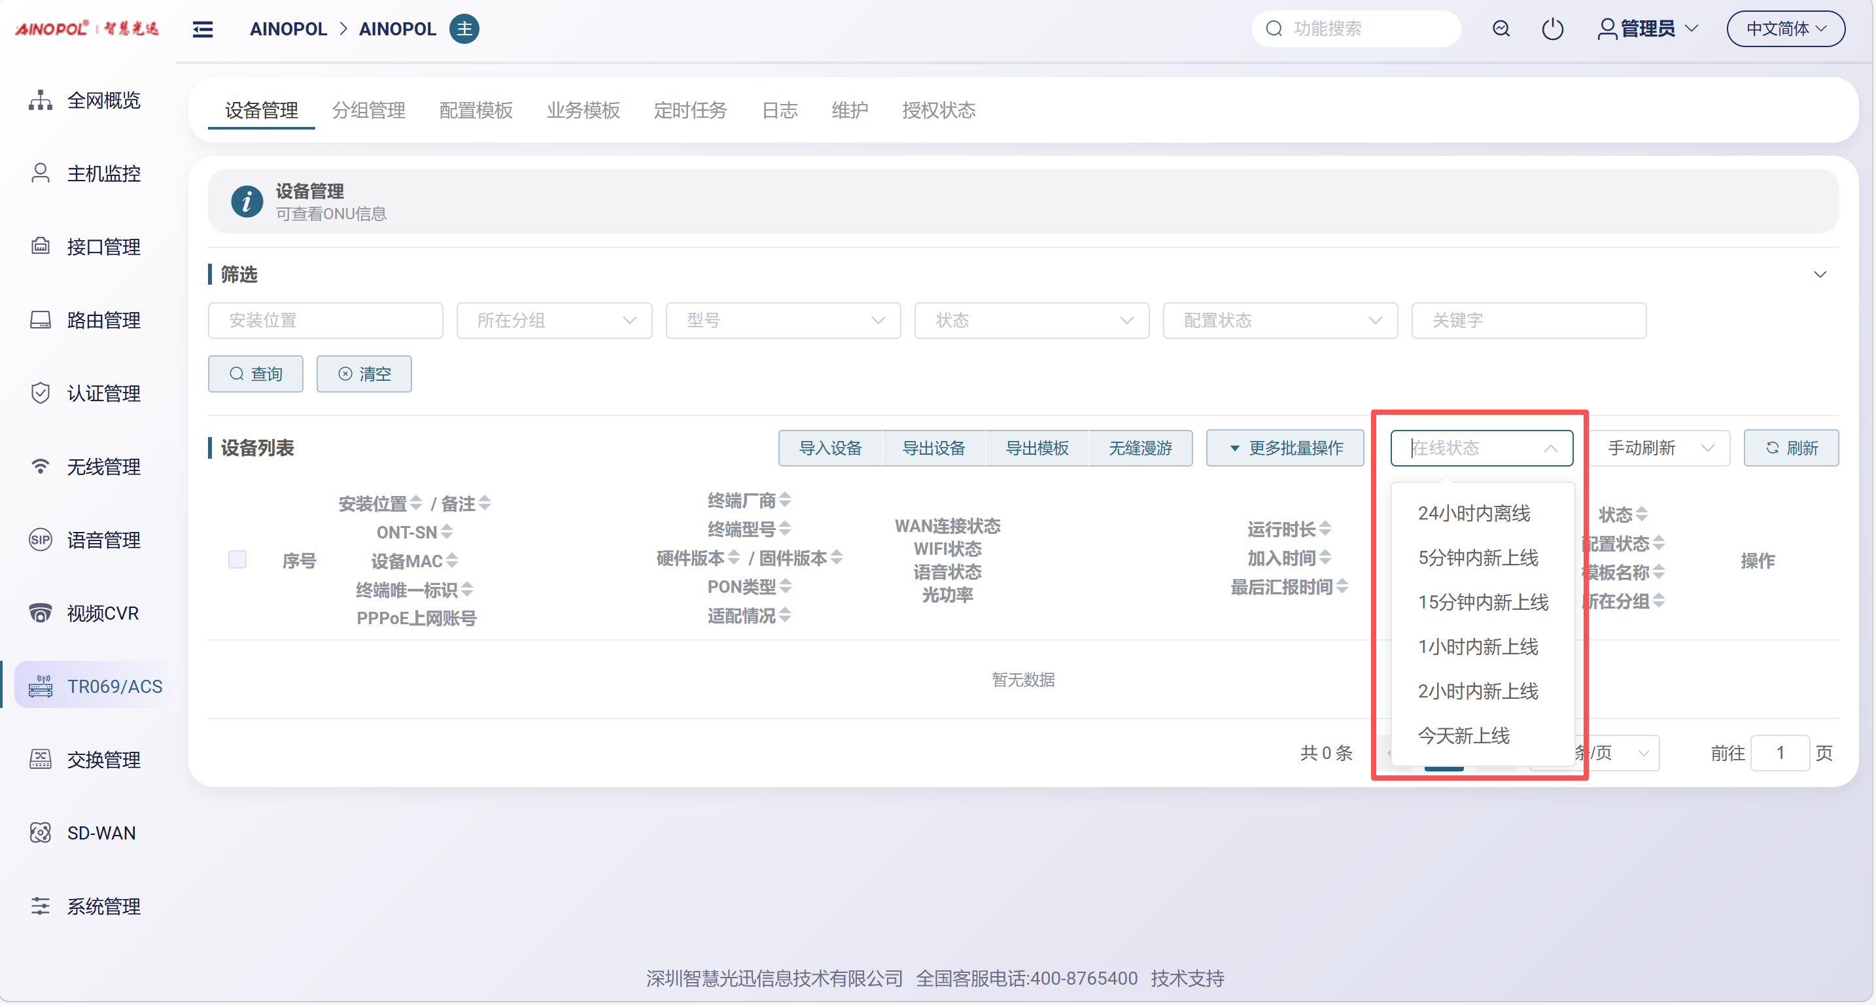This screenshot has width=1876, height=1005.
Task: Go to 无线管理 wireless management
Action: (103, 467)
